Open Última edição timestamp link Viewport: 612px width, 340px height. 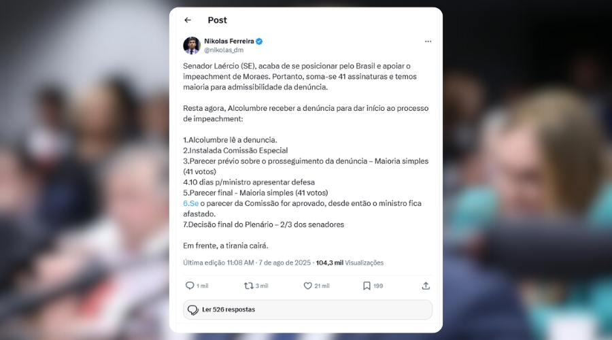pyautogui.click(x=247, y=262)
